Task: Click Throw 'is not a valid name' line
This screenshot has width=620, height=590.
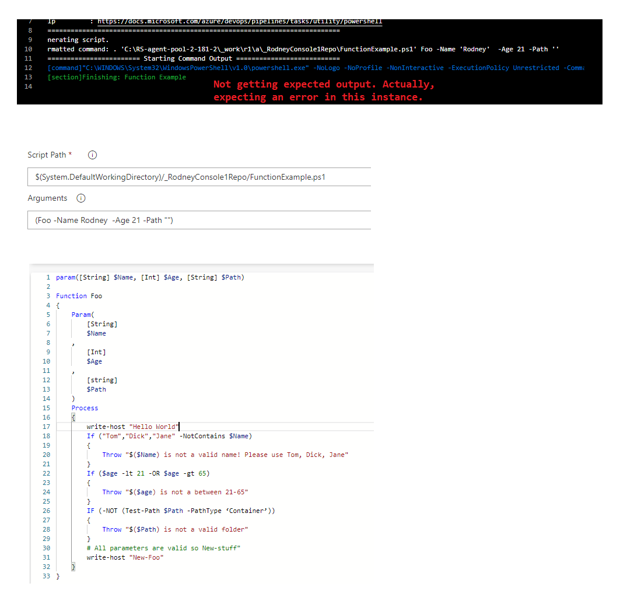Action: [225, 455]
